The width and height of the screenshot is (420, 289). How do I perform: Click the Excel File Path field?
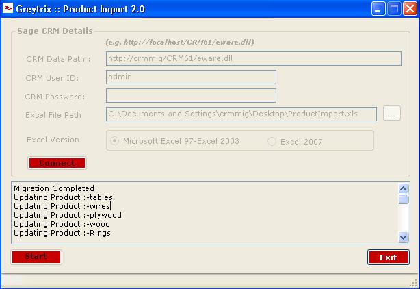click(241, 114)
